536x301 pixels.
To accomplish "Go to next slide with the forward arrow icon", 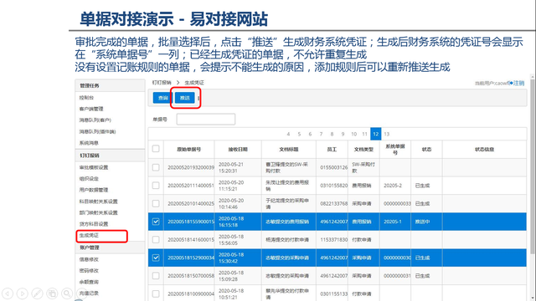I will pos(23,293).
